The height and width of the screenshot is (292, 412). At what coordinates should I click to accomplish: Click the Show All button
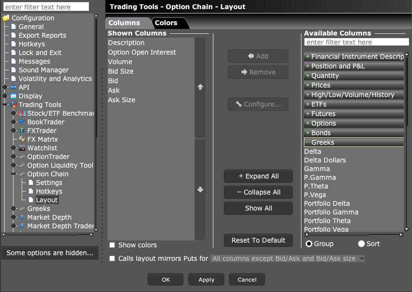(x=258, y=208)
